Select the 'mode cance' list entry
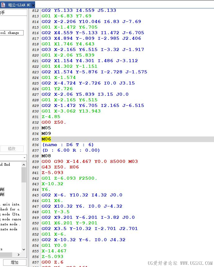214x267 pixels. point(11,219)
